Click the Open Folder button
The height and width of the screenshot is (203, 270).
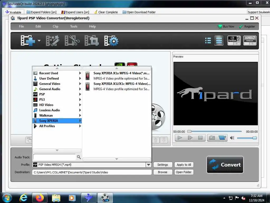coord(184,172)
